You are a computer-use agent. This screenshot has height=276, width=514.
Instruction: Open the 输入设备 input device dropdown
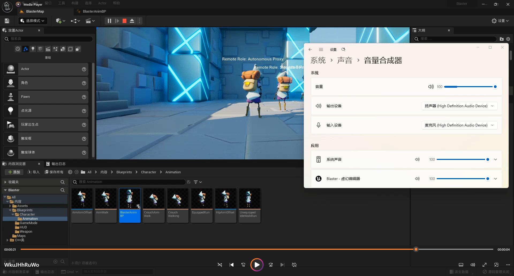(459, 125)
